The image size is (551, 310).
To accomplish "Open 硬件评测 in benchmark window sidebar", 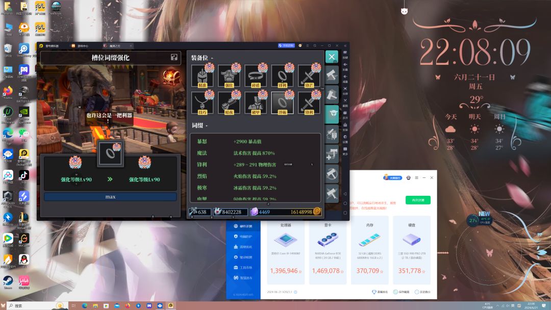I will (x=243, y=226).
